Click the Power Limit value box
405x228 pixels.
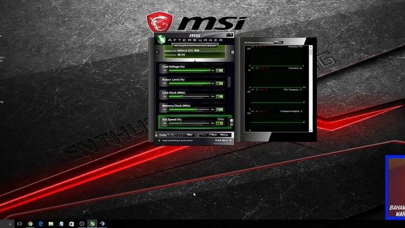pos(220,84)
